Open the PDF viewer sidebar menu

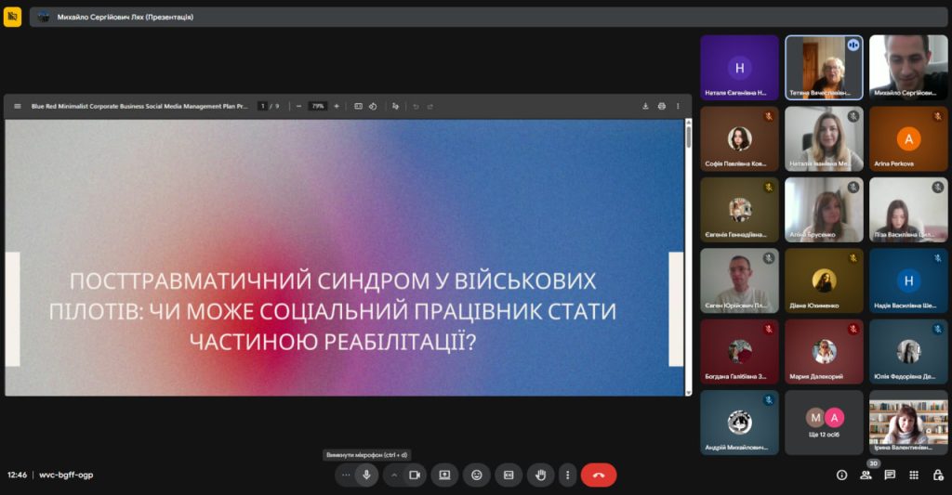coord(17,106)
